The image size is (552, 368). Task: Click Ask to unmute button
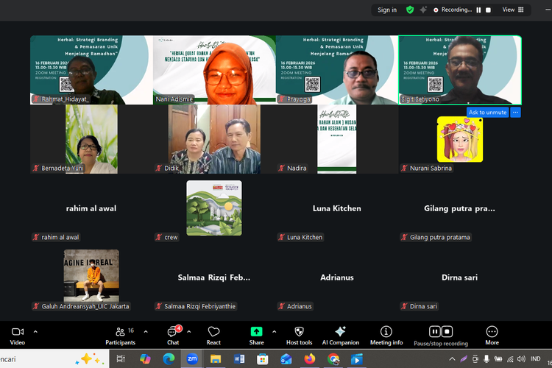[487, 113]
